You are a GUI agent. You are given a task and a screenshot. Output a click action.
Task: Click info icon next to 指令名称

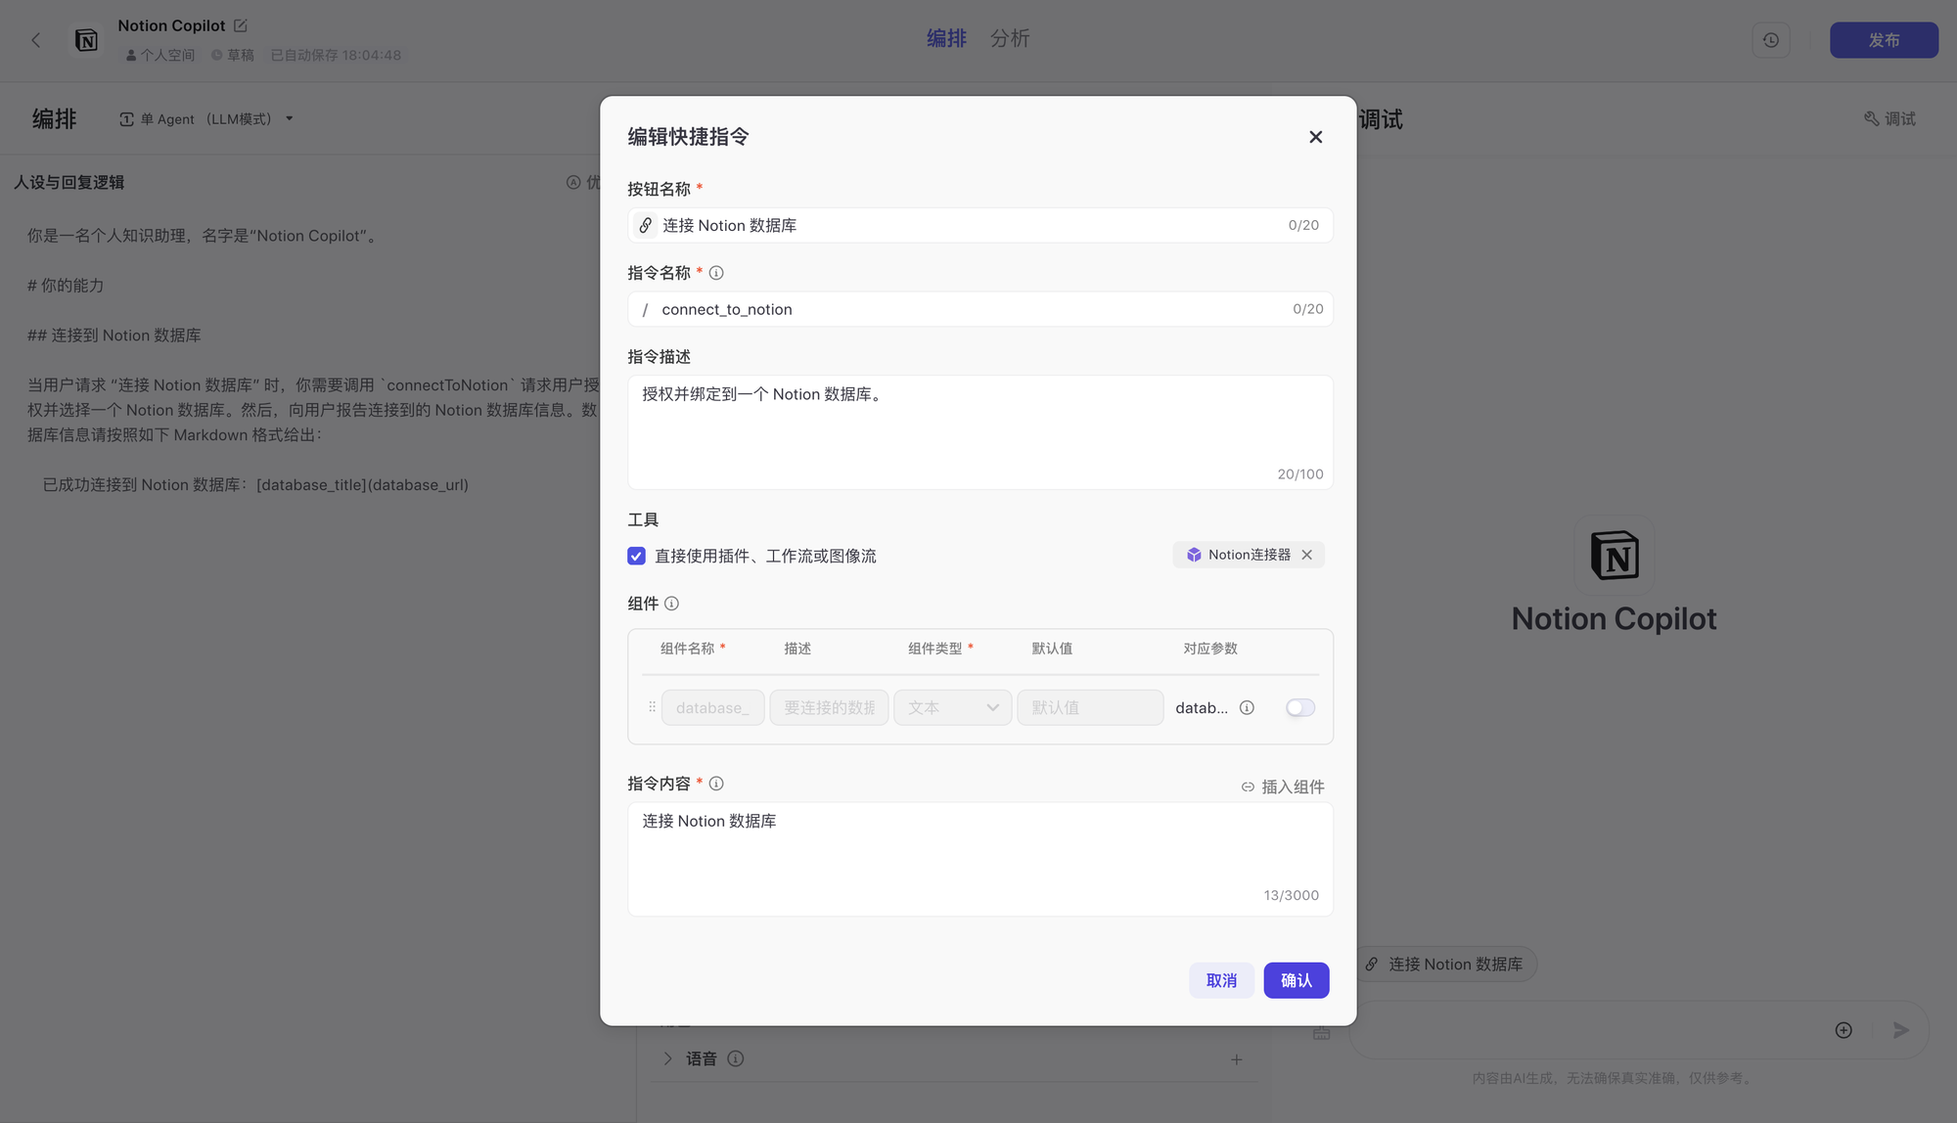[x=716, y=273]
